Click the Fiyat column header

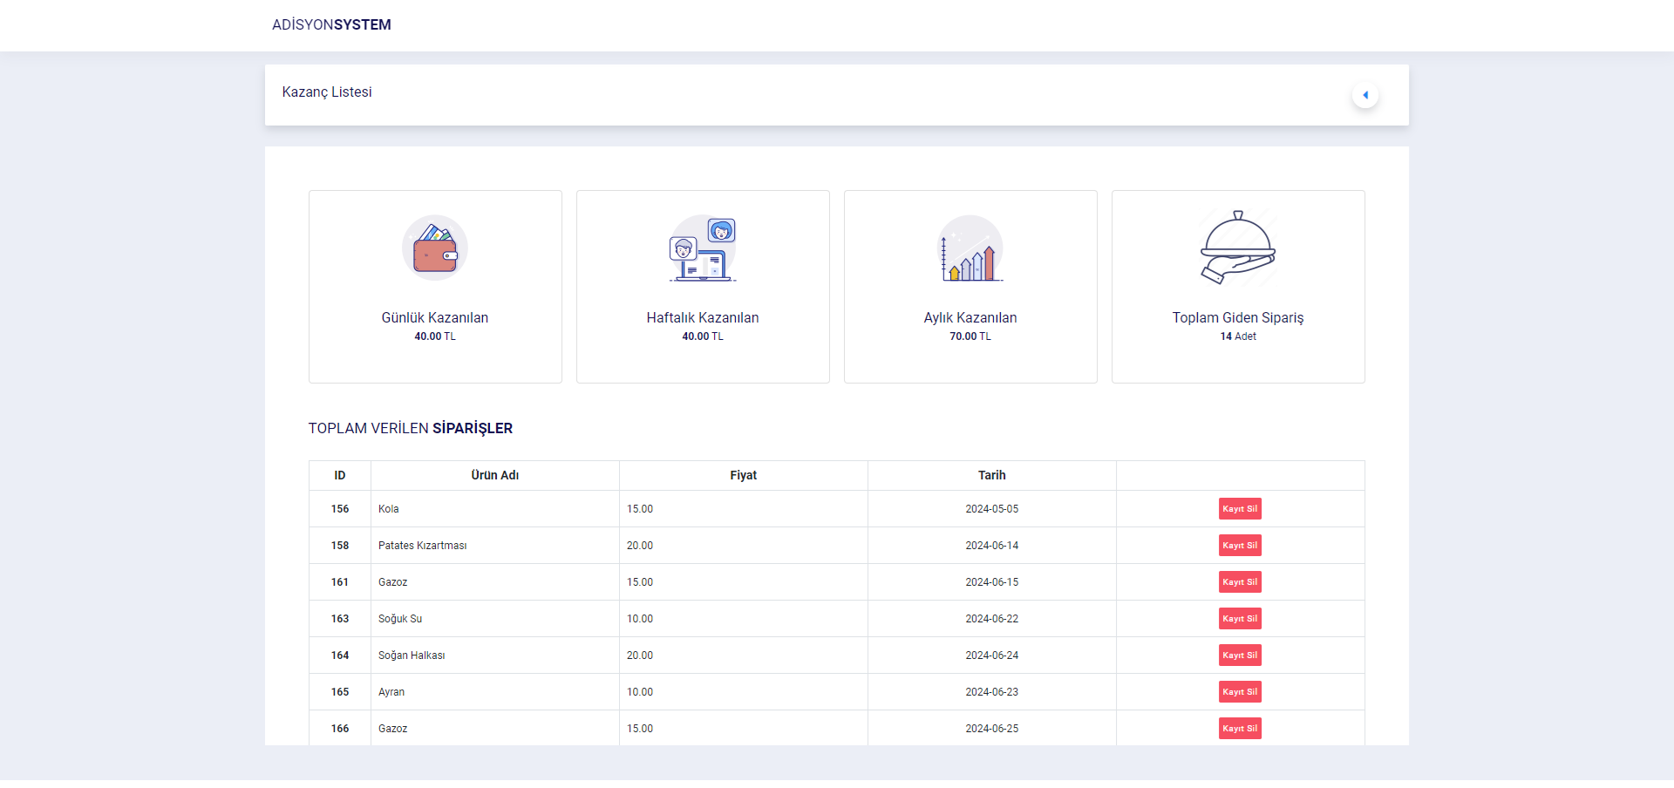click(x=744, y=475)
